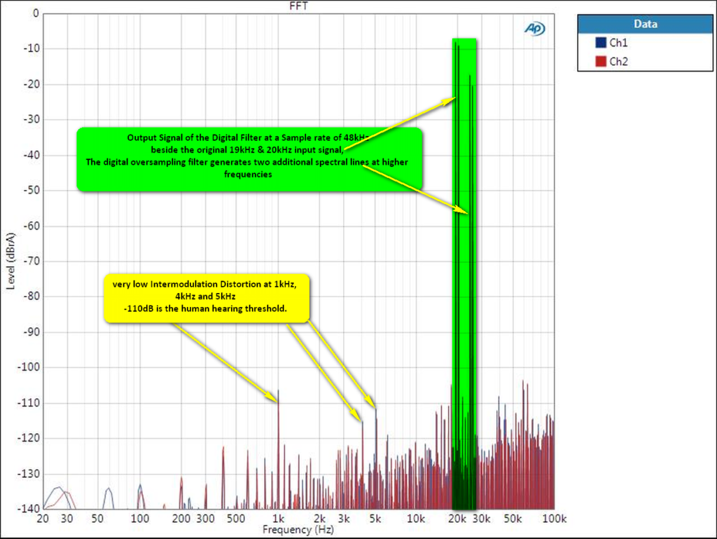
Task: Click the red Ch2 legend color swatch
Action: click(600, 62)
